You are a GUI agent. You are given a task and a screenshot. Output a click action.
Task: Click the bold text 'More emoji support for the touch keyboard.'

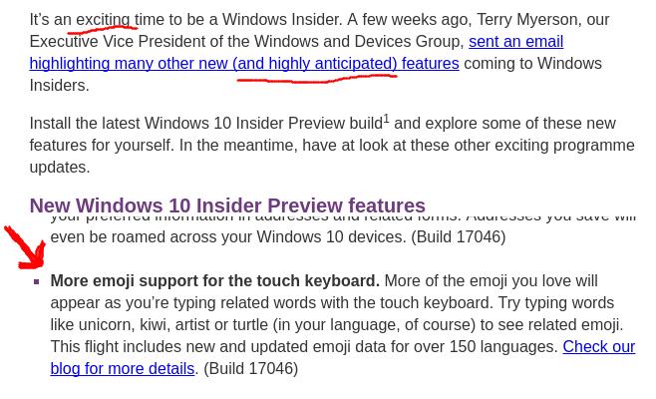click(x=214, y=281)
